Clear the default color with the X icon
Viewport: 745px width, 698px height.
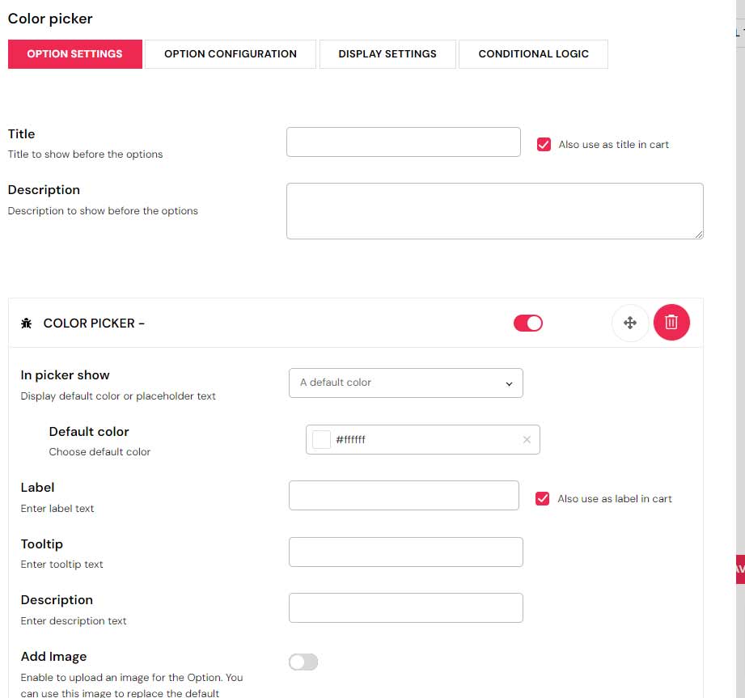[527, 440]
